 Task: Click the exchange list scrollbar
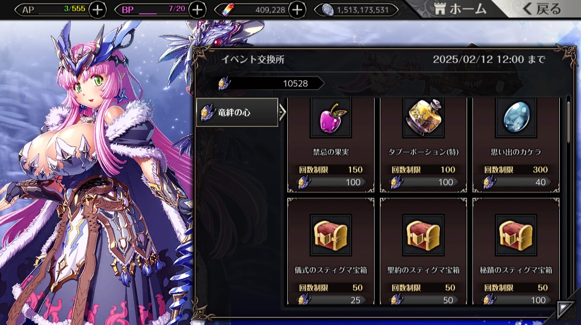pyautogui.click(x=568, y=122)
